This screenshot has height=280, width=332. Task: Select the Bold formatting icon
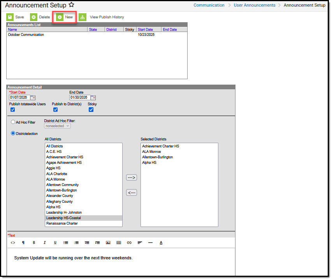pyautogui.click(x=34, y=243)
